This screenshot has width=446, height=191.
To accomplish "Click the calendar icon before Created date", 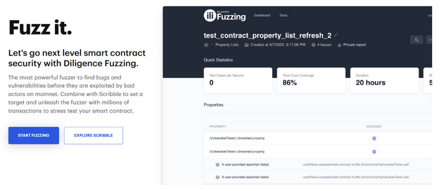I will [246, 45].
